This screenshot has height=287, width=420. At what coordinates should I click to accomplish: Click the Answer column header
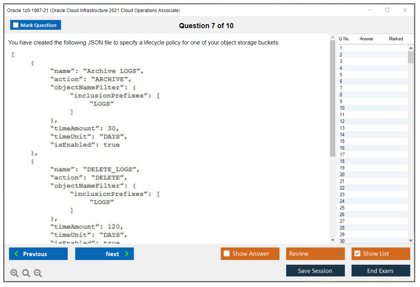366,39
